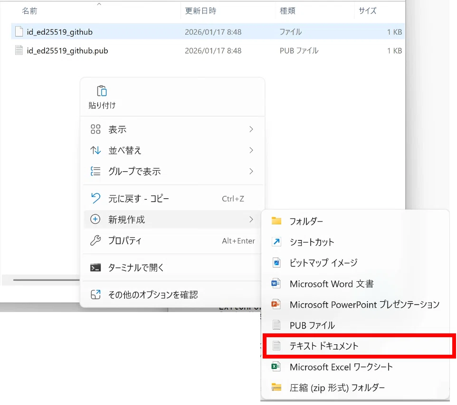This screenshot has width=457, height=405.
Task: Click the Group by list icon
Action: pos(95,171)
